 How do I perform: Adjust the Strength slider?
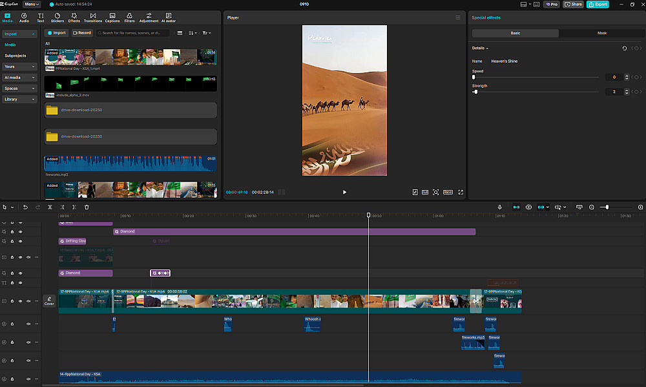[475, 92]
